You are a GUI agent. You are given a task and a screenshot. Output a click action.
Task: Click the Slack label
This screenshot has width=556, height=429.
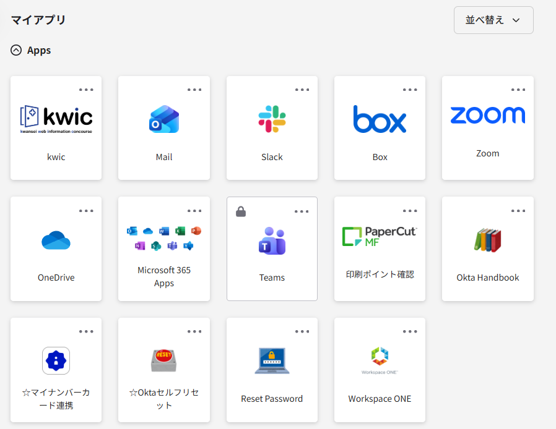coord(272,157)
